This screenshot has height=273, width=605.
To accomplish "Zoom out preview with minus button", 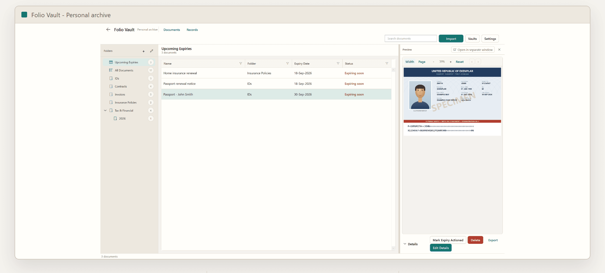I will tap(433, 62).
